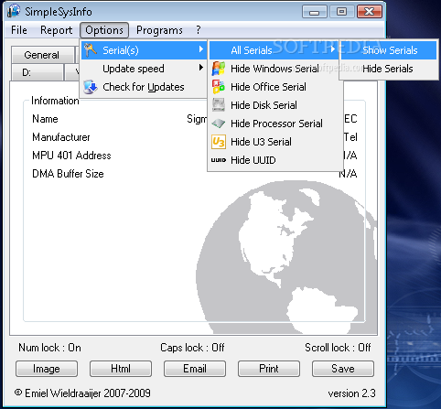Image resolution: width=441 pixels, height=409 pixels.
Task: Minimize the SimpleSysInfo window
Action: [x=315, y=12]
